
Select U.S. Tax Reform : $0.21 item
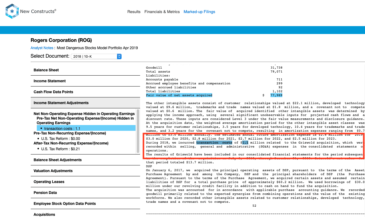tap(61, 149)
